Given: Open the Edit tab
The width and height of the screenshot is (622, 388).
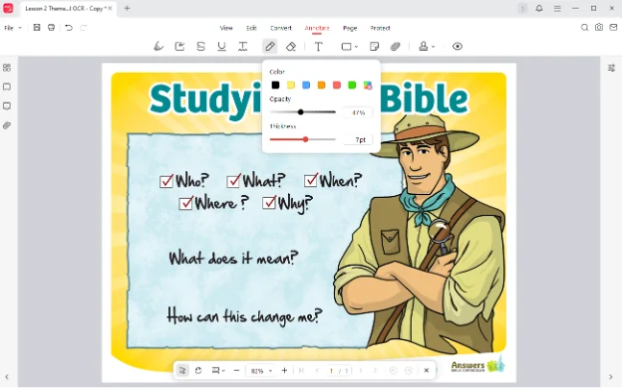Looking at the screenshot, I should pos(251,28).
